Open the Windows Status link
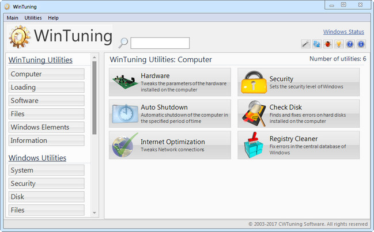Screen dimensions: 374x232 (343, 32)
